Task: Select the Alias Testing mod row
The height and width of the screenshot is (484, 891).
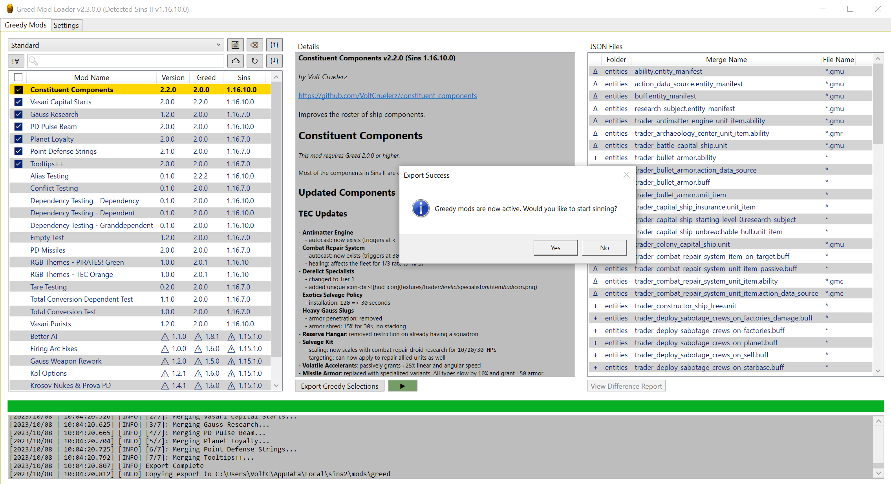Action: click(x=140, y=176)
